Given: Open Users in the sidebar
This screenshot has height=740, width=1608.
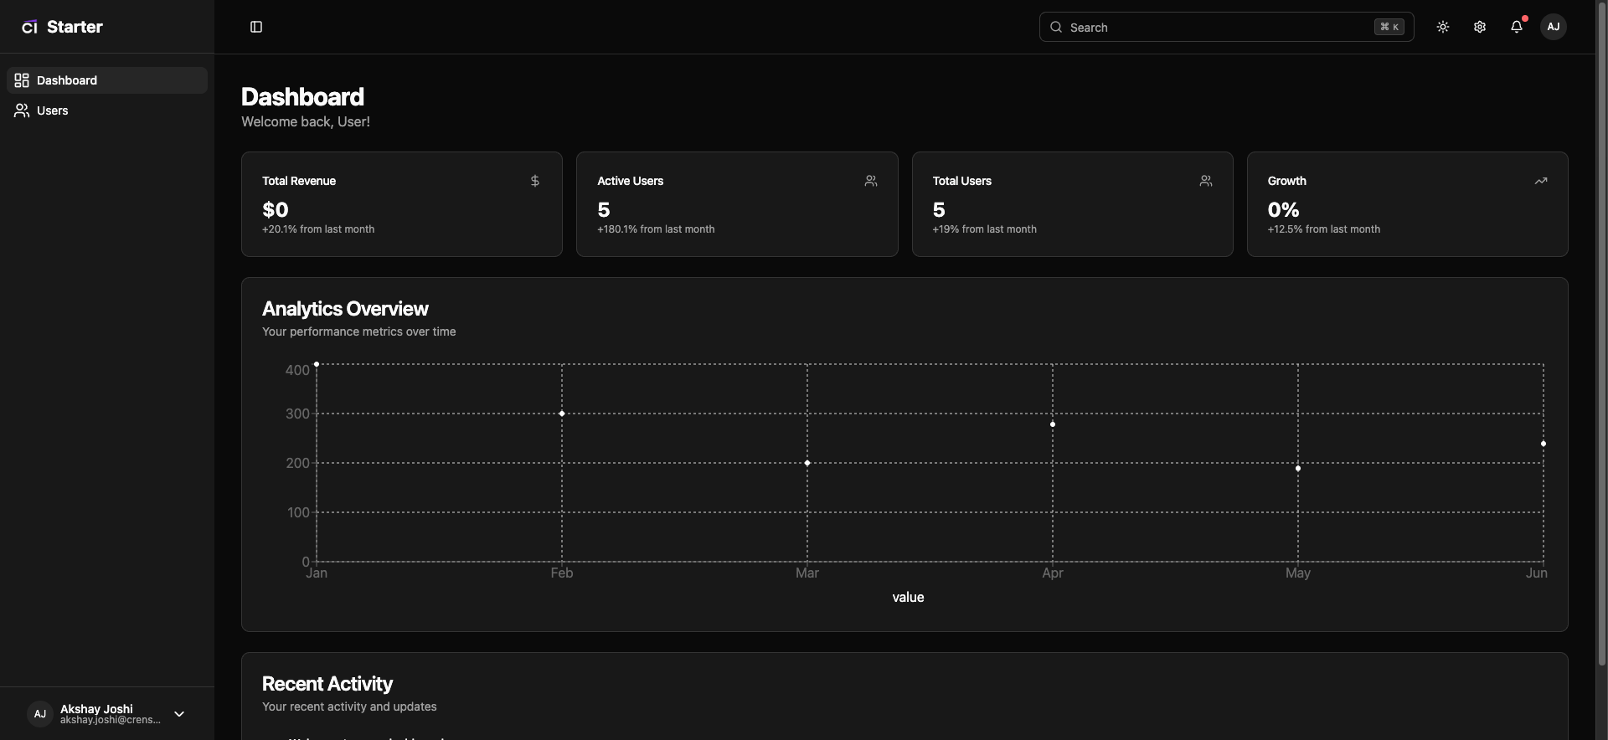Looking at the screenshot, I should coord(107,110).
